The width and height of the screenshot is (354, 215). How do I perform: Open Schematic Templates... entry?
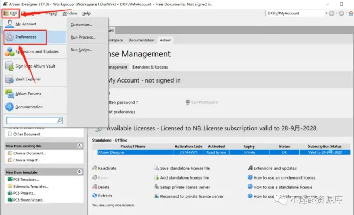(31, 187)
